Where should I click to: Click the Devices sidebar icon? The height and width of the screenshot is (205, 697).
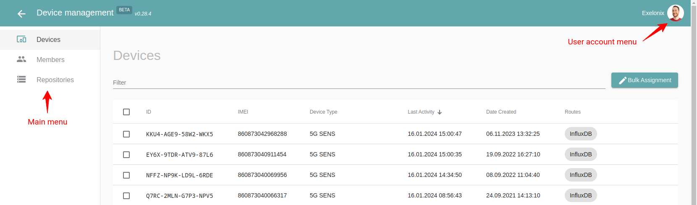coord(21,39)
